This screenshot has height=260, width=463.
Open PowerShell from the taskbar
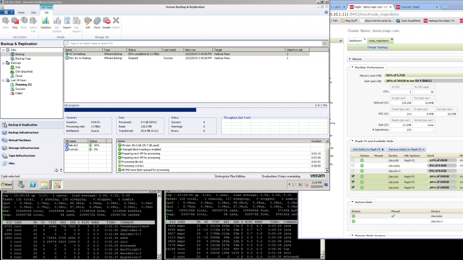pos(33,185)
